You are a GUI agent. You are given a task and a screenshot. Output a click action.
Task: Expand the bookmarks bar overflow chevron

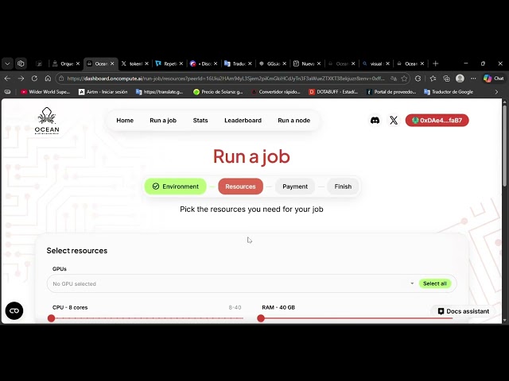[x=496, y=92]
